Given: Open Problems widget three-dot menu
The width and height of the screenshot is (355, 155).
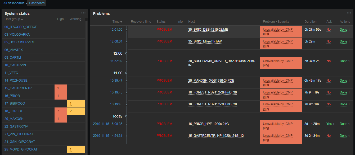Looking at the screenshot, I should [349, 13].
